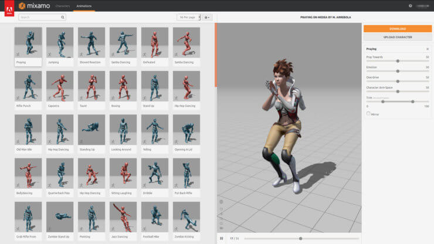This screenshot has height=244, width=434.
Task: Click the Trim slider left handle
Action: tap(383, 101)
